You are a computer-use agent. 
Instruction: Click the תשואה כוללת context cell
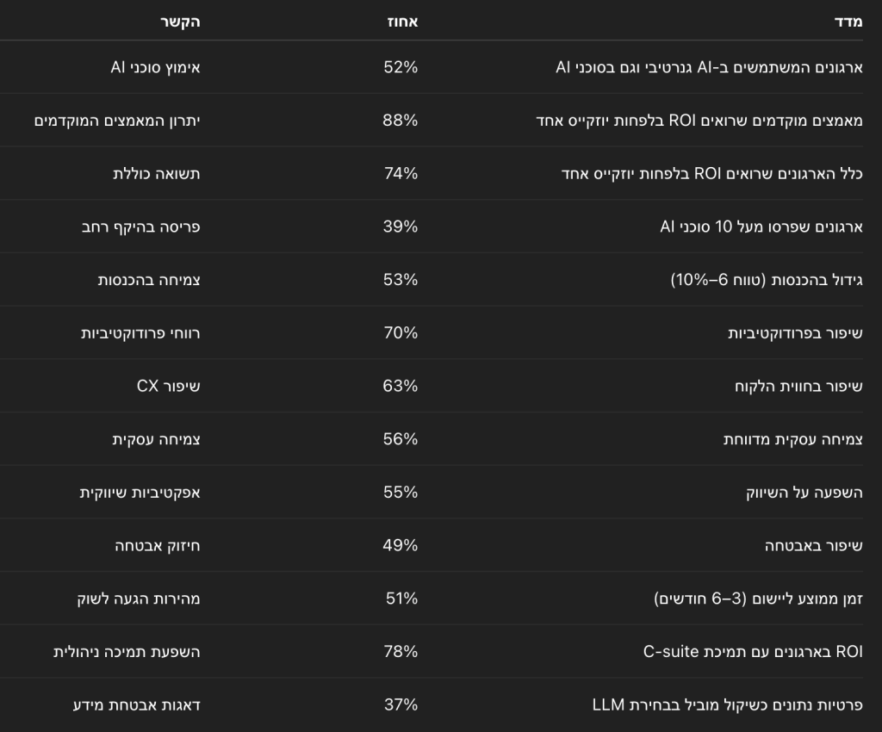click(x=157, y=173)
